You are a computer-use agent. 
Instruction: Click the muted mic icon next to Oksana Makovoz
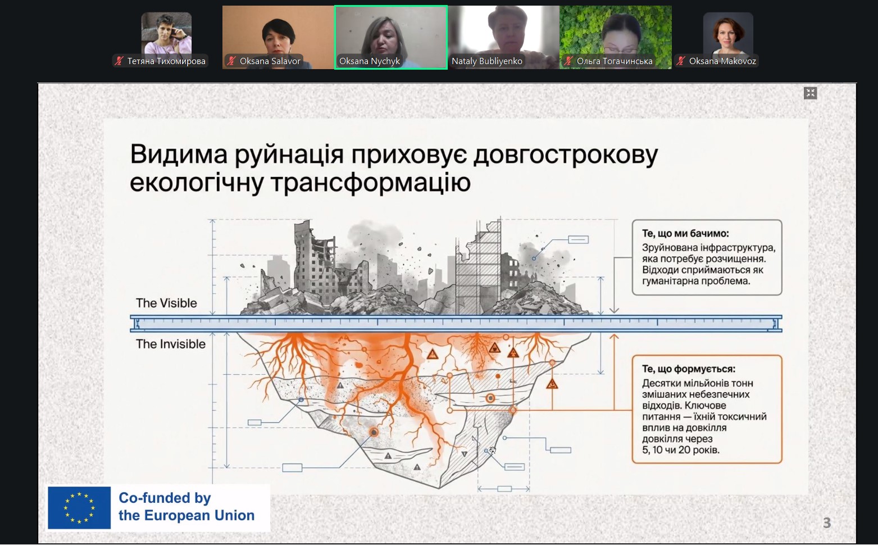pyautogui.click(x=681, y=61)
